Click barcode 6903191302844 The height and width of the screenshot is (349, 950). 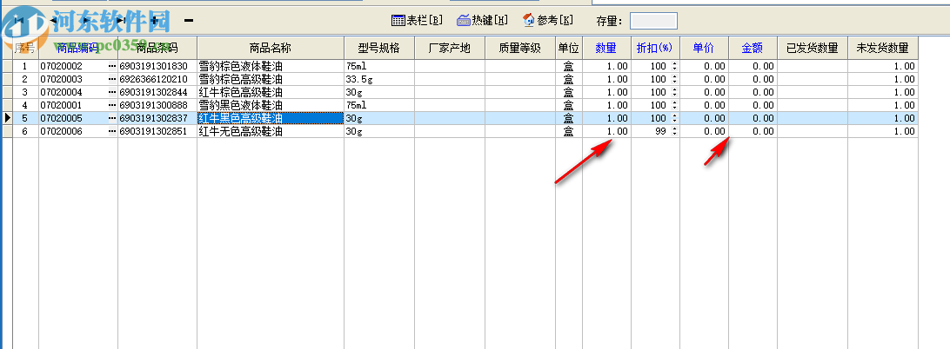coord(154,93)
